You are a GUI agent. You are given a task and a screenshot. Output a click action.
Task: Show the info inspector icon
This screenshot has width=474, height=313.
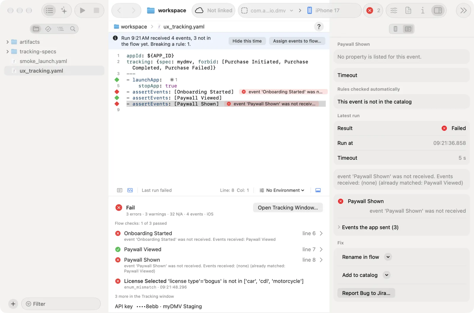tap(422, 10)
